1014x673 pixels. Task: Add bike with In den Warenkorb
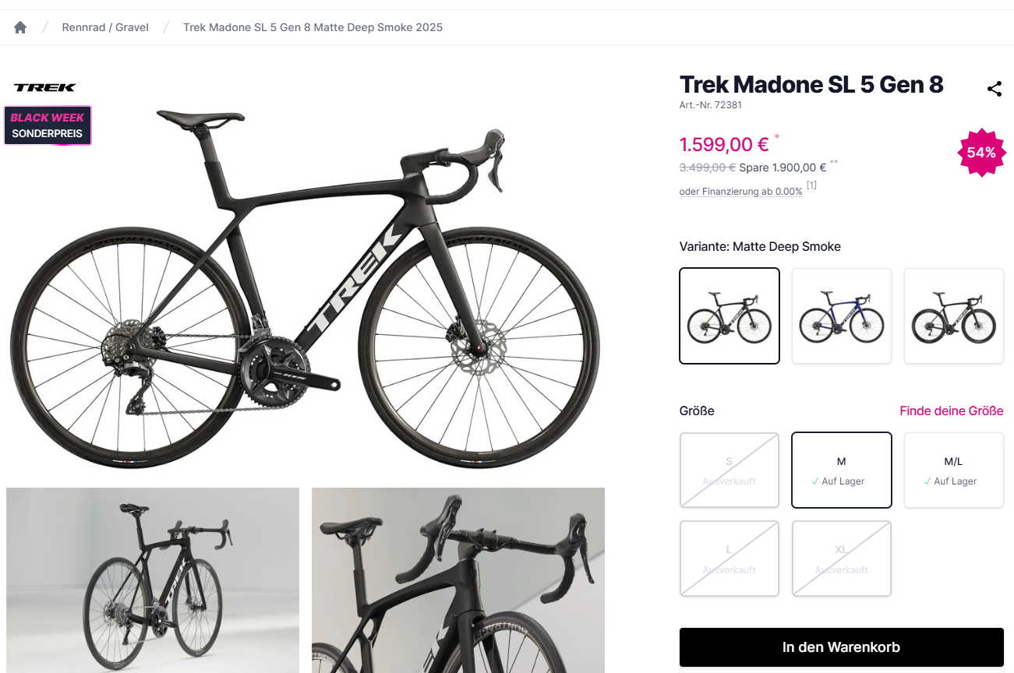pyautogui.click(x=841, y=647)
